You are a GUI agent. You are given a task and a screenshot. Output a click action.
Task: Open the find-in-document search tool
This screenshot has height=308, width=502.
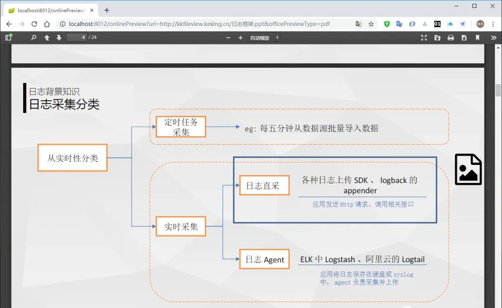click(x=33, y=38)
